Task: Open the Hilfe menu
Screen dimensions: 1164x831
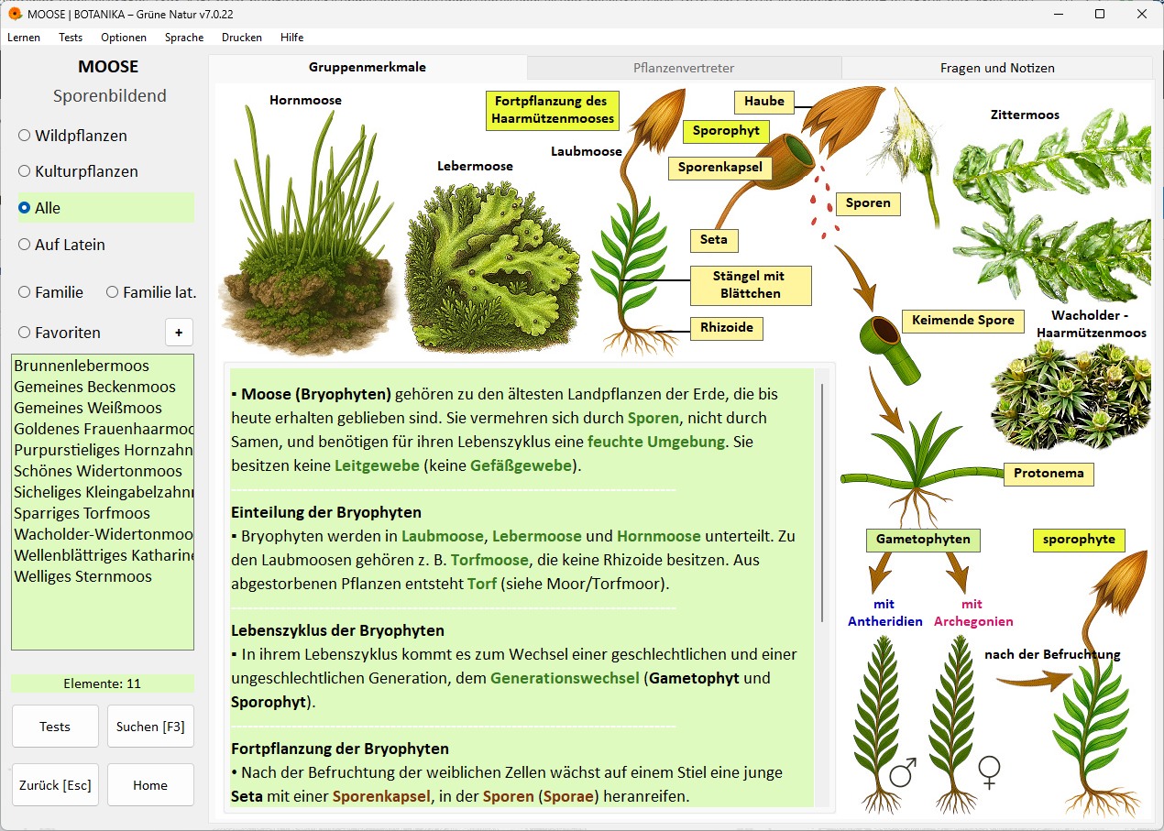Action: 292,38
